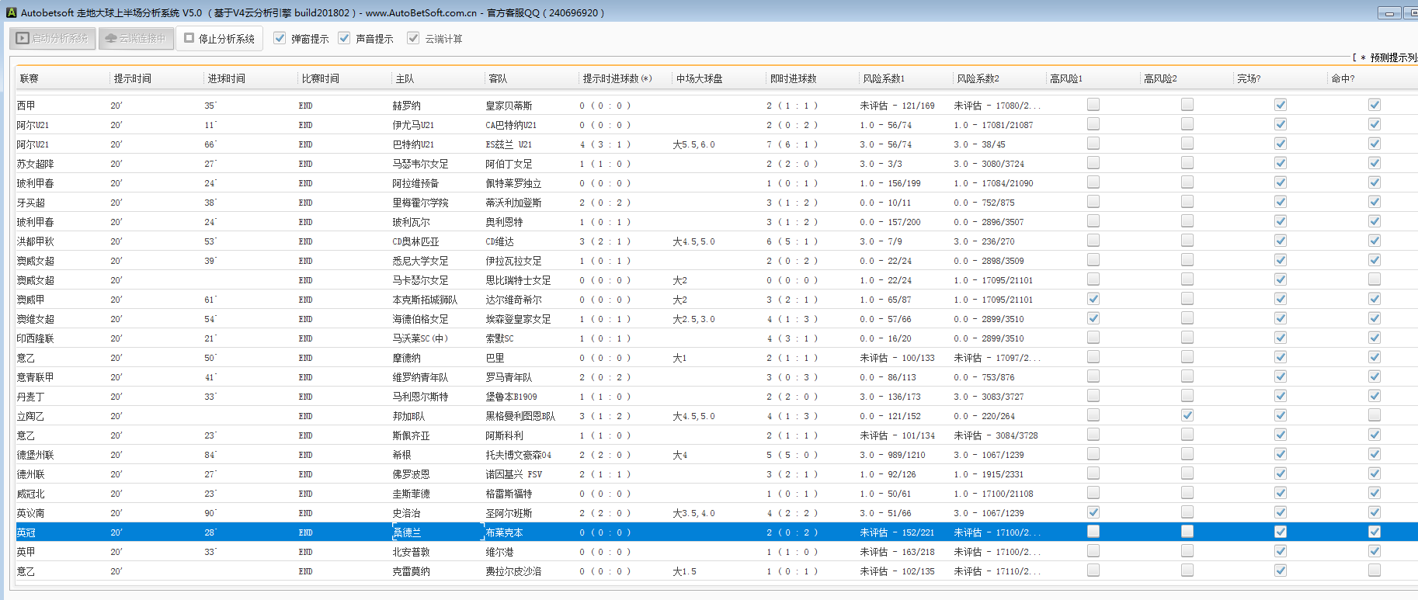
Task: Click the 云端连接中 cloud button
Action: coord(136,38)
